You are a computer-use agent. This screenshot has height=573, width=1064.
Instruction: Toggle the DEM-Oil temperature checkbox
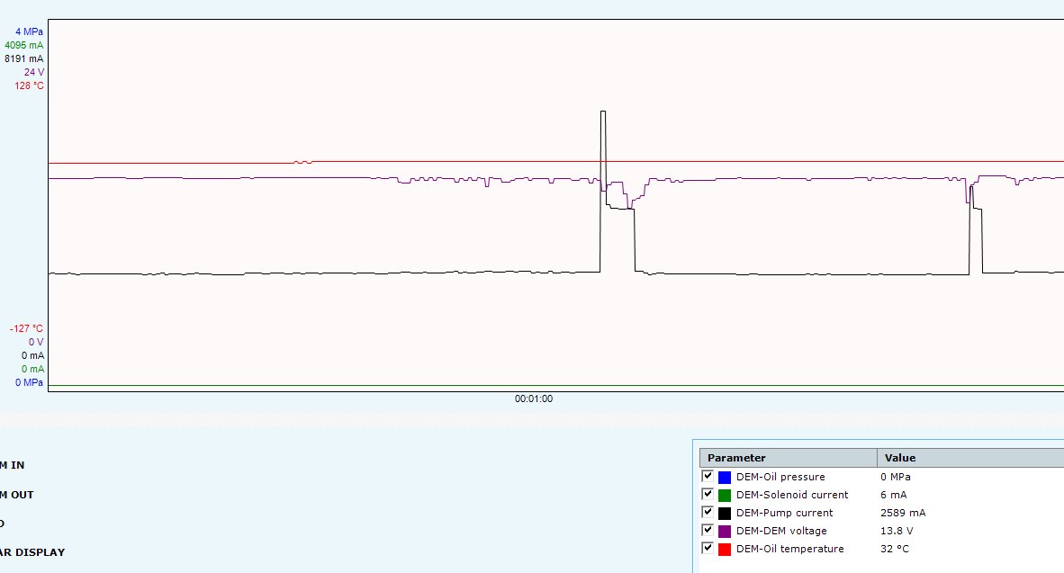click(x=708, y=548)
